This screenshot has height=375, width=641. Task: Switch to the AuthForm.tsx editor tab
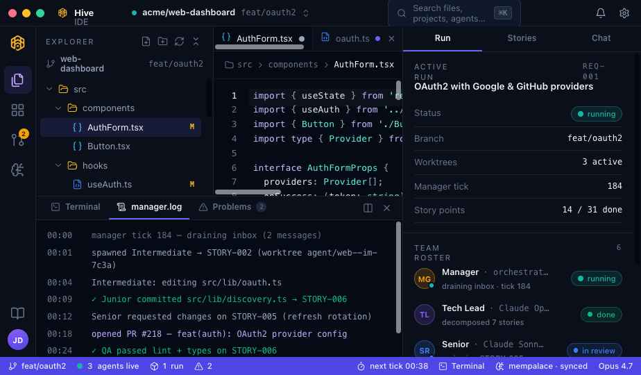[262, 38]
